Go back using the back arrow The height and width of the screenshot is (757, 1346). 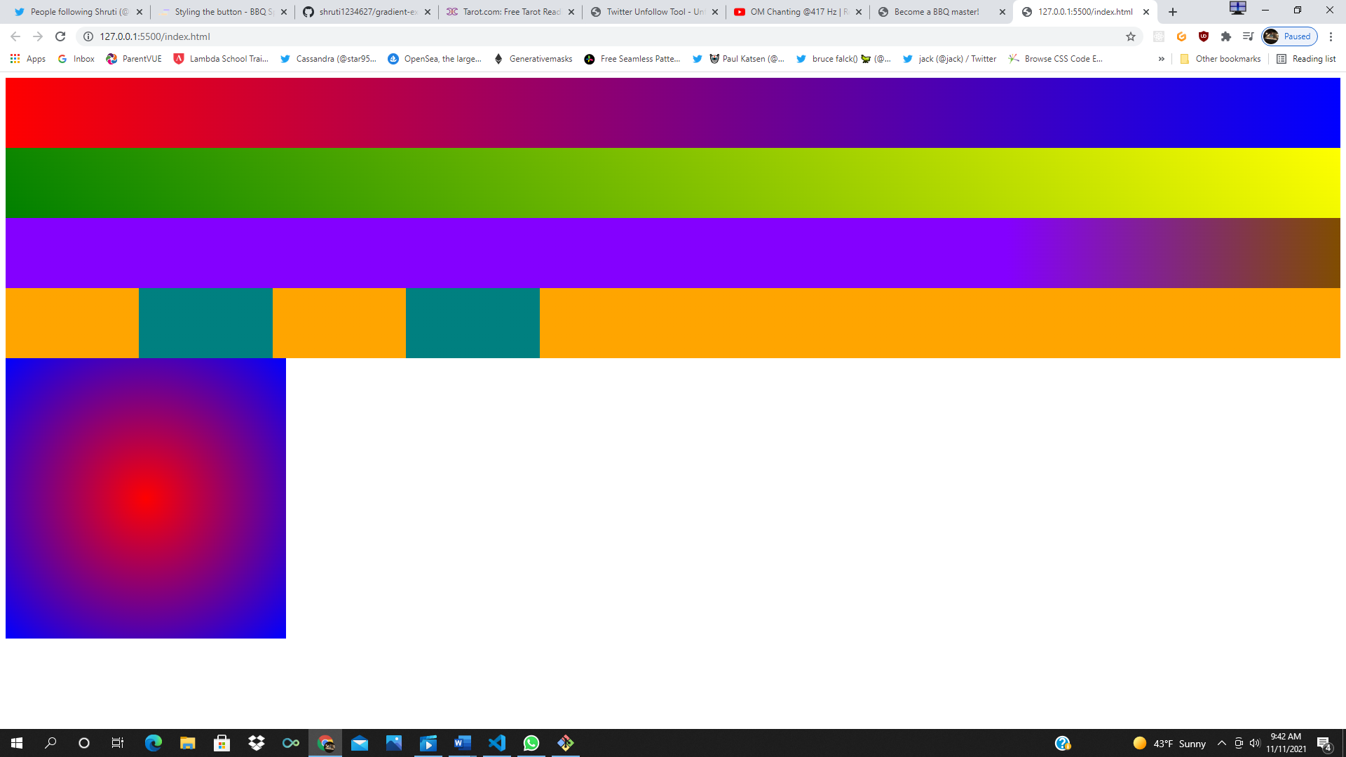tap(15, 36)
